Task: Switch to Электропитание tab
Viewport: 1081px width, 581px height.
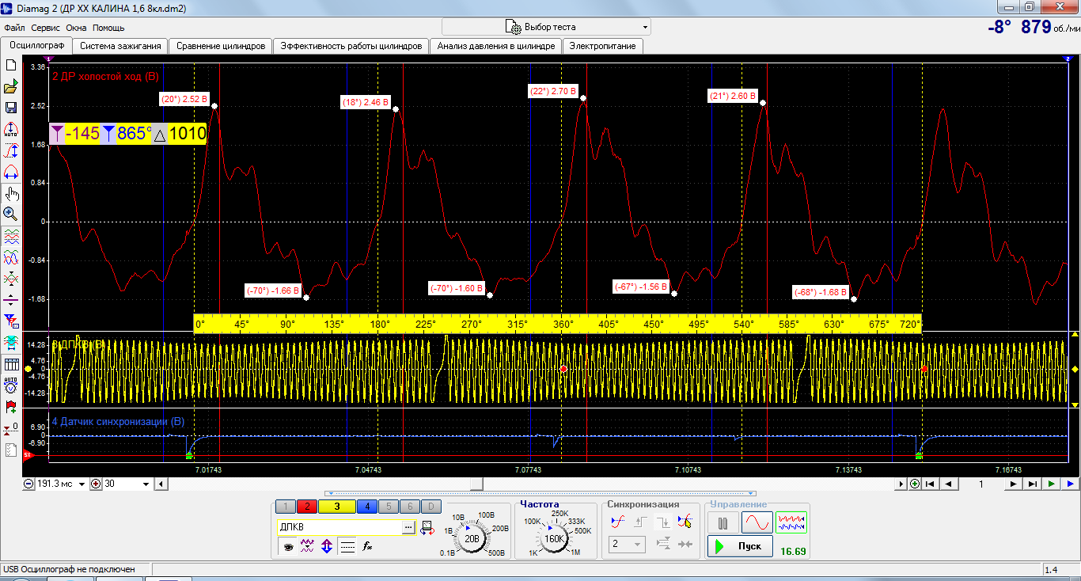Action: (x=602, y=46)
